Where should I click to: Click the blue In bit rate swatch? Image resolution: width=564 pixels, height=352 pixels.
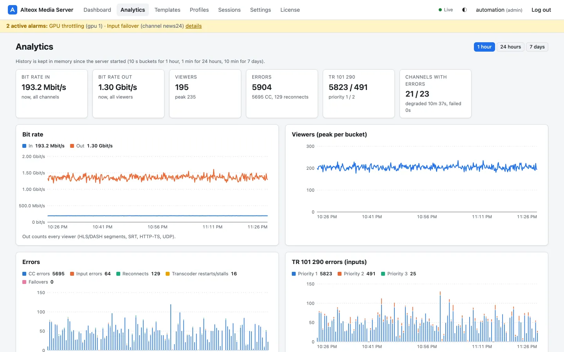tap(24, 146)
